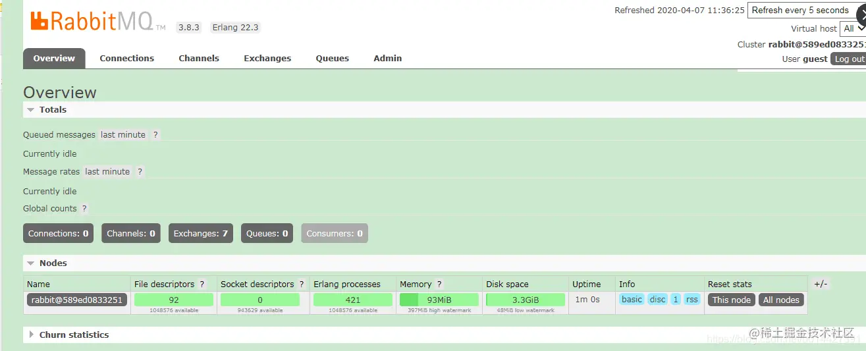Click the File descriptors 92 bar
This screenshot has width=866, height=351.
tap(174, 300)
